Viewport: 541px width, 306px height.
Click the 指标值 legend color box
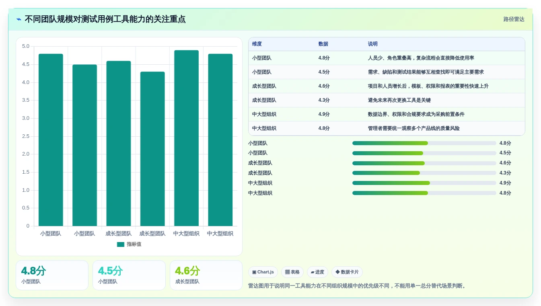(121, 244)
